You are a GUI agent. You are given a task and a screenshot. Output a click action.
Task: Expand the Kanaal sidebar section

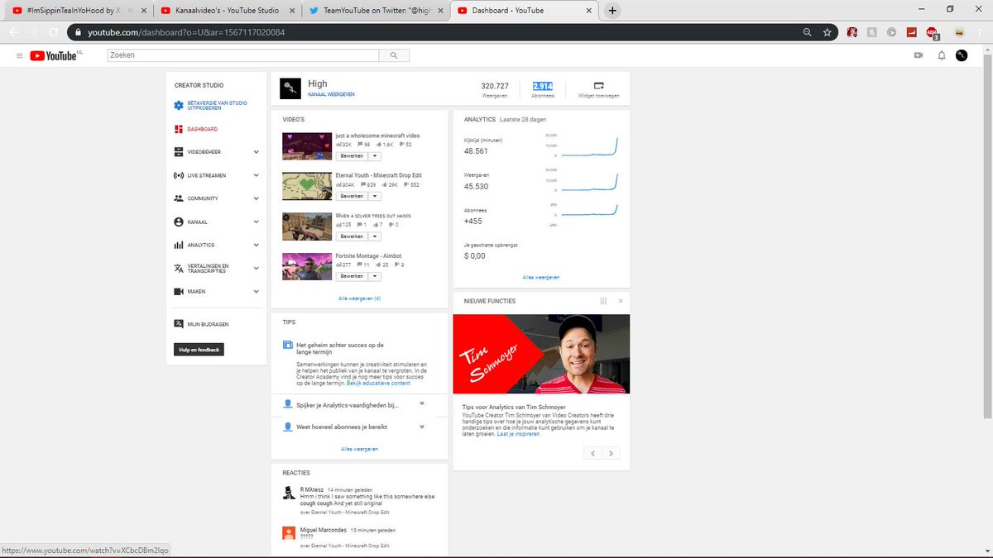[257, 222]
